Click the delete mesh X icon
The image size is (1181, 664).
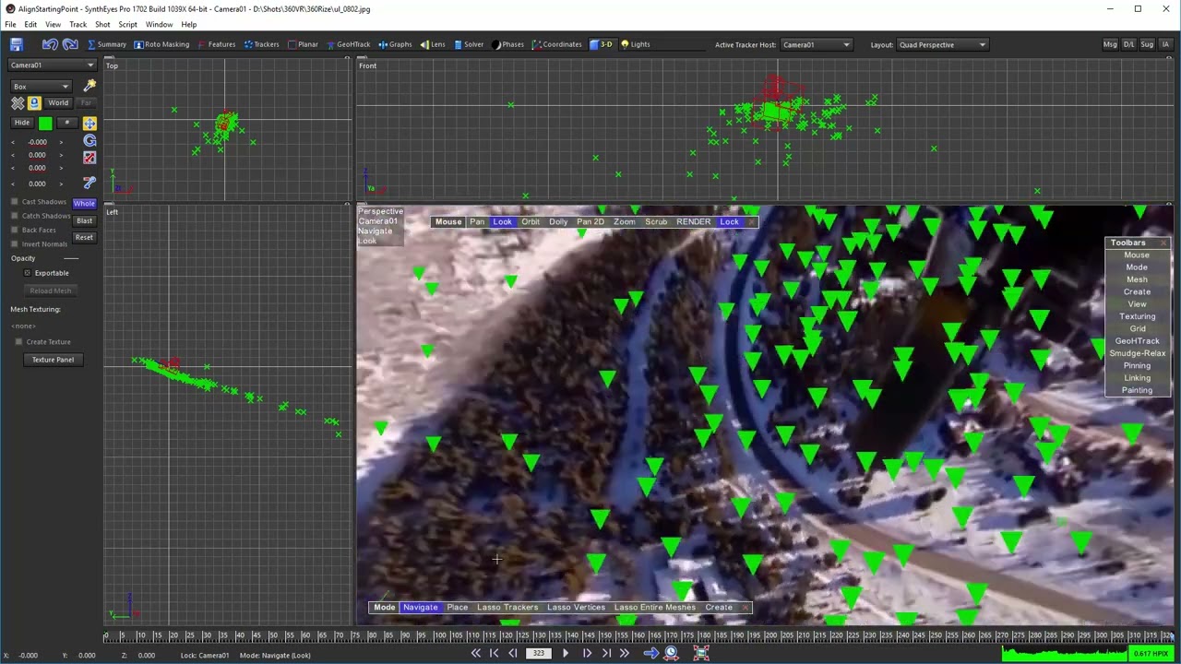tap(18, 103)
